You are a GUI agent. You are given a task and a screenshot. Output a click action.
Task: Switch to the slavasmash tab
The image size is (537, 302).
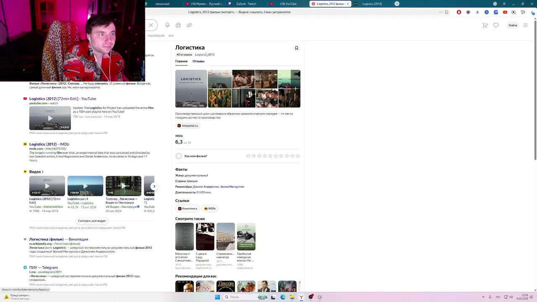[162, 4]
